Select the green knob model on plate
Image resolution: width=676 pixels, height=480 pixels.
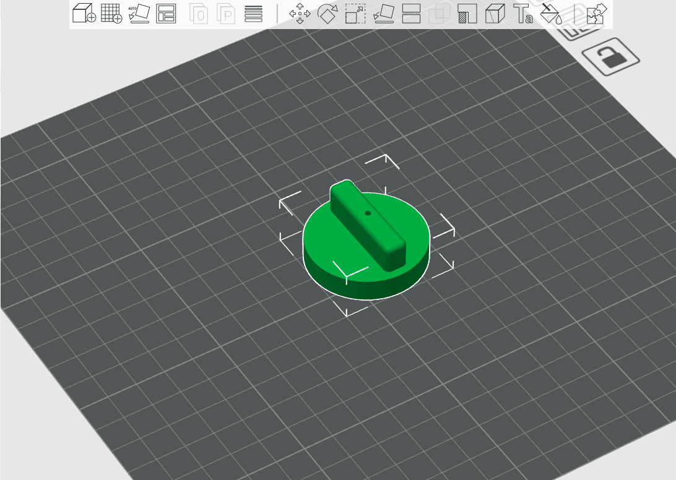[x=366, y=239]
